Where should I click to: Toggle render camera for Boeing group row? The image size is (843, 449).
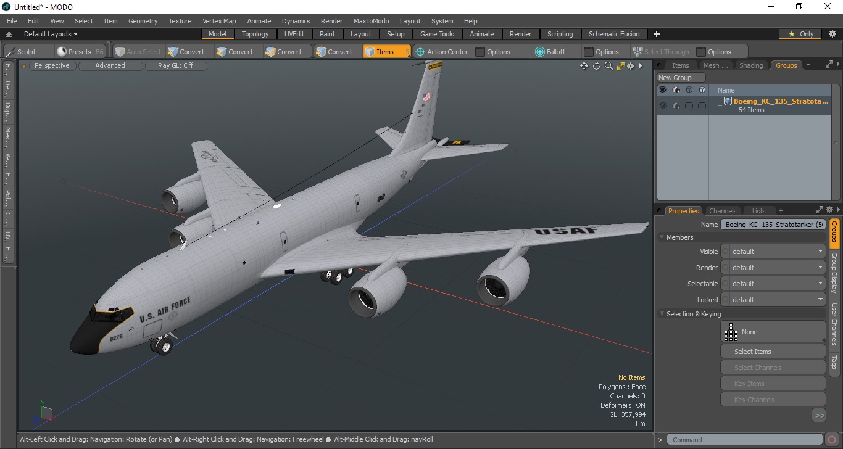point(676,105)
